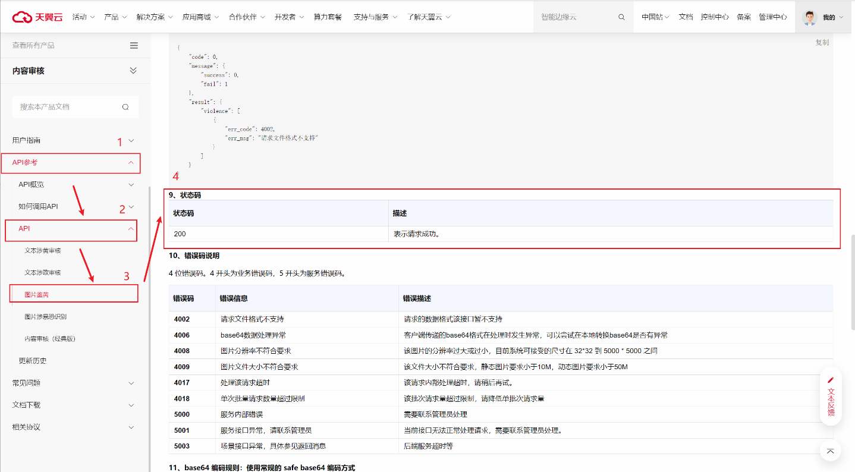Expand the 用户指南 section
855x472 pixels.
point(131,141)
